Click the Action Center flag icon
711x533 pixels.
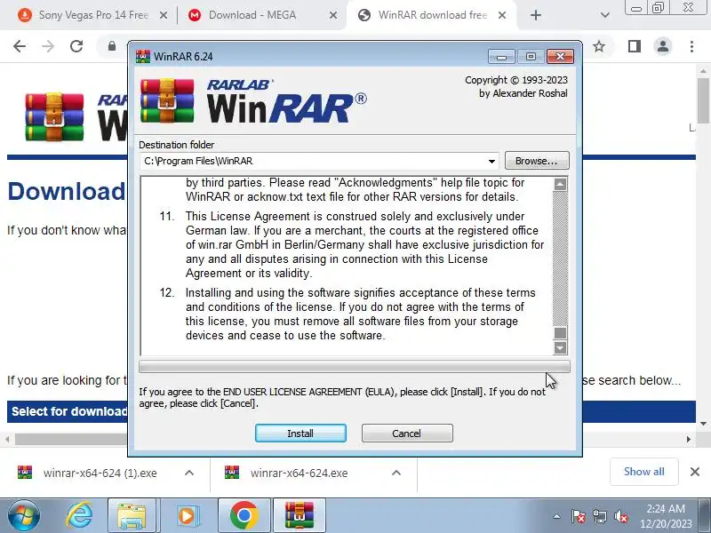tap(579, 516)
